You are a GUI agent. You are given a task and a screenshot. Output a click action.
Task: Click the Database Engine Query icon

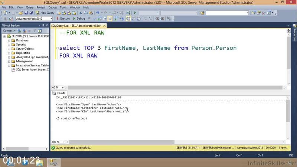59,13
